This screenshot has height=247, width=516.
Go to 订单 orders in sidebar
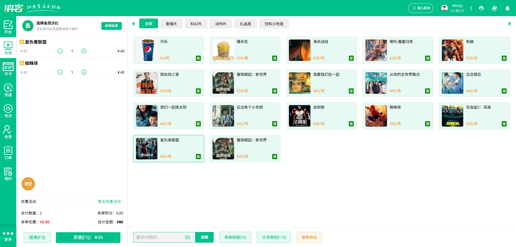click(8, 153)
